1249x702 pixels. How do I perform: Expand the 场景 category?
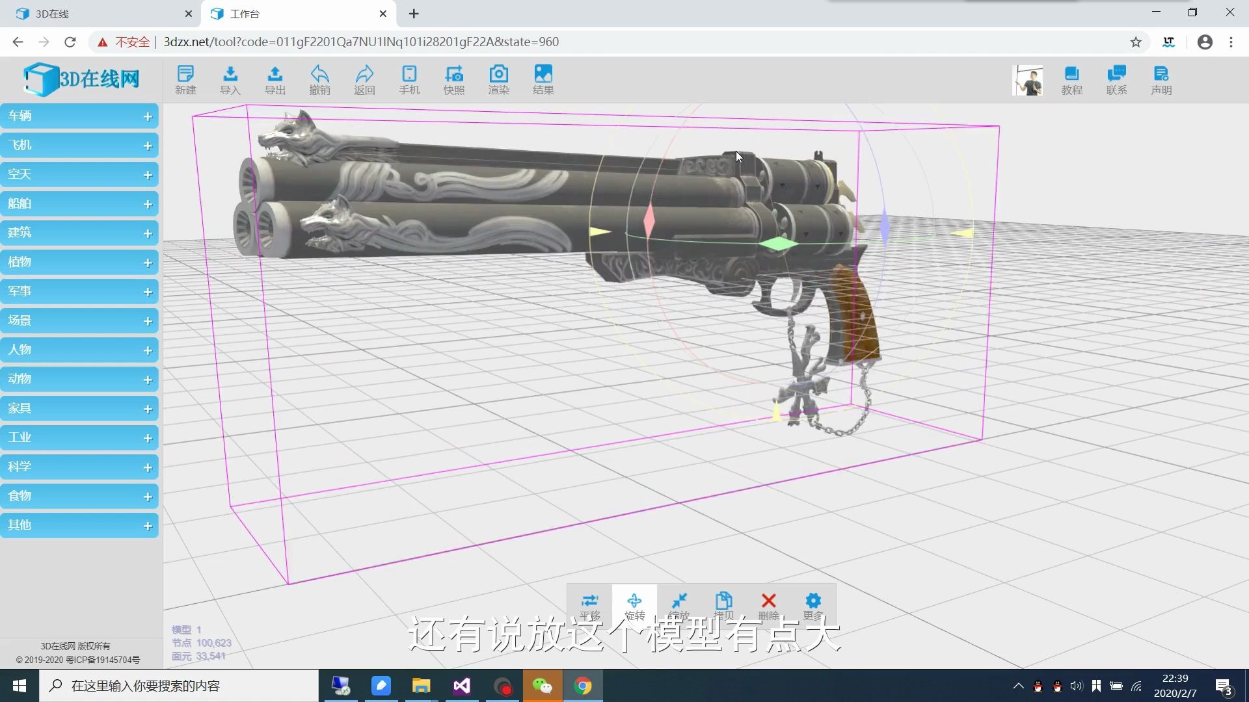click(x=79, y=321)
